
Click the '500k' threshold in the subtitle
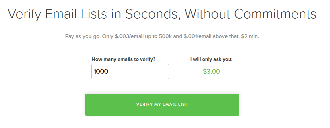pyautogui.click(x=166, y=36)
